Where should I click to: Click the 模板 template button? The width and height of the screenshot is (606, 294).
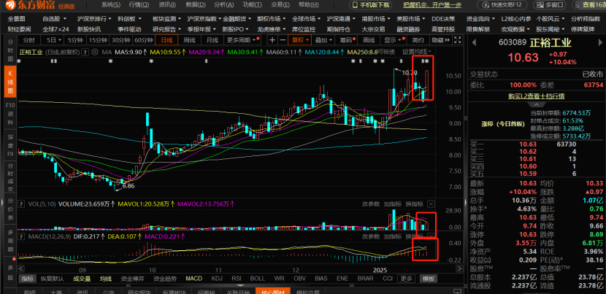coord(429,278)
